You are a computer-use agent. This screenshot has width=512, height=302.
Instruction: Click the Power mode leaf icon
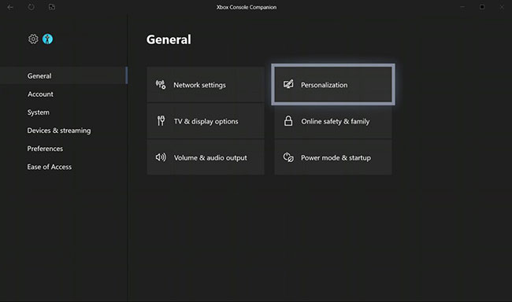pyautogui.click(x=288, y=157)
